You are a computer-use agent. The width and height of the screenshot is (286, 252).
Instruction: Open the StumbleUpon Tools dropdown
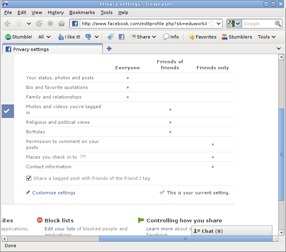pyautogui.click(x=266, y=37)
